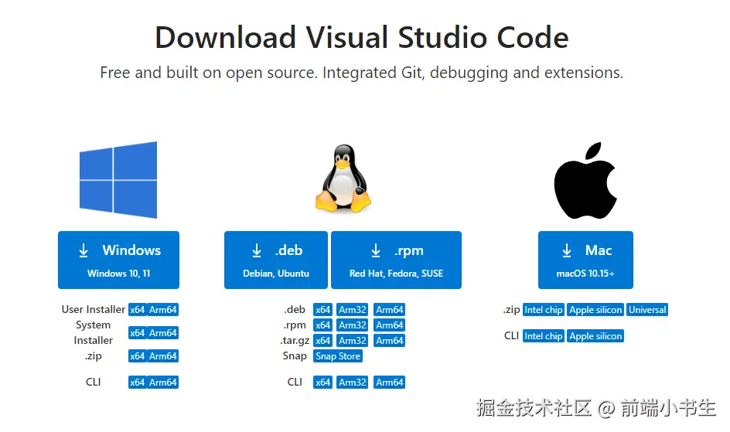Get Mac CLI for Apple silicon
The height and width of the screenshot is (432, 730).
pos(595,335)
